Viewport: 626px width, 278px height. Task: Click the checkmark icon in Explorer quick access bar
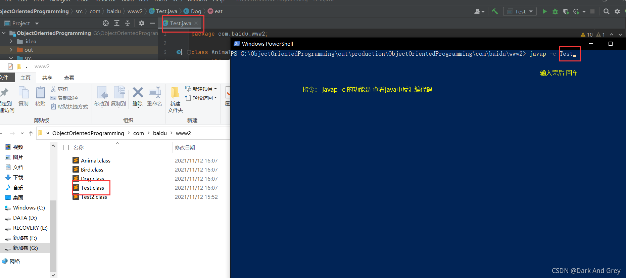[10, 66]
